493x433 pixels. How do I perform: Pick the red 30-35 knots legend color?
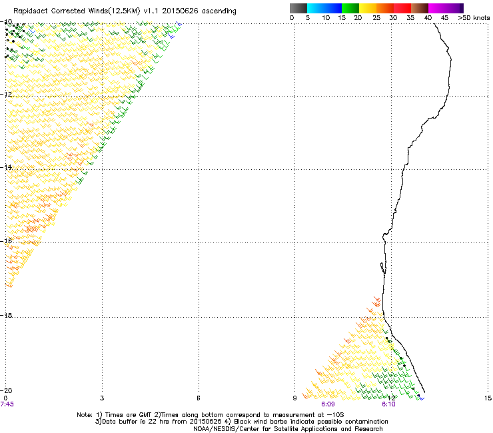coord(402,8)
